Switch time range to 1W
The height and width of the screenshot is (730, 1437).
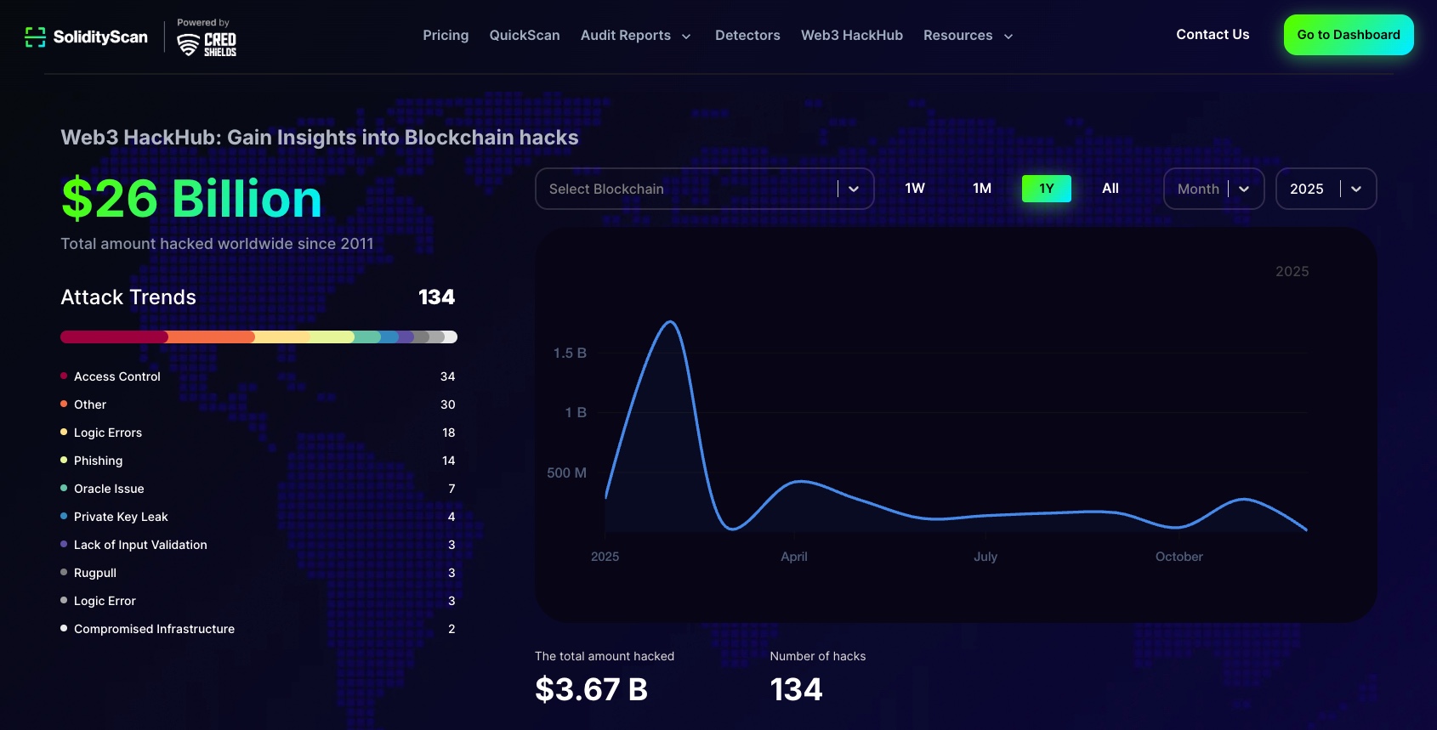pyautogui.click(x=914, y=189)
